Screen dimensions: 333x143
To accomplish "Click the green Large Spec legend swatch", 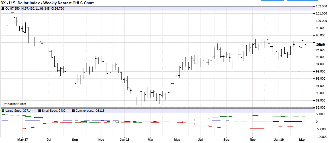I will point(3,111).
